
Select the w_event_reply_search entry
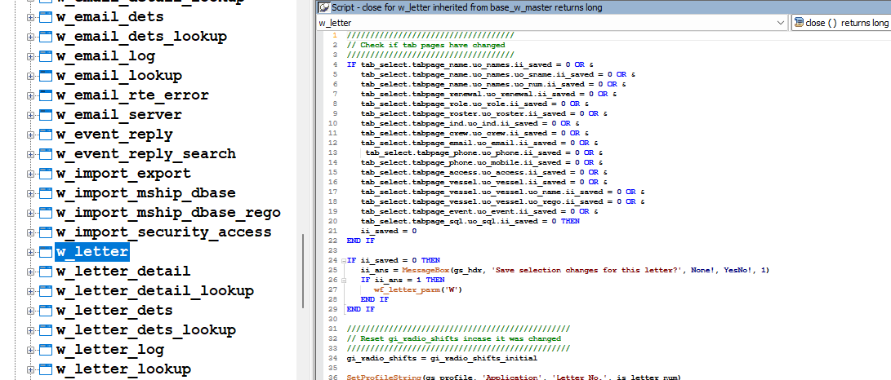(145, 154)
